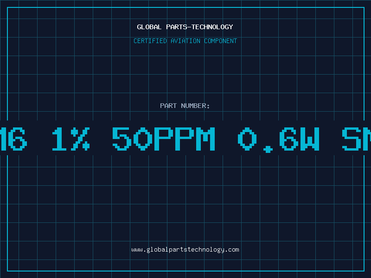This screenshot has width=371, height=278.
Task: Click the CERTIFIED AVIATION COMPONENT subtitle
Action: point(185,41)
